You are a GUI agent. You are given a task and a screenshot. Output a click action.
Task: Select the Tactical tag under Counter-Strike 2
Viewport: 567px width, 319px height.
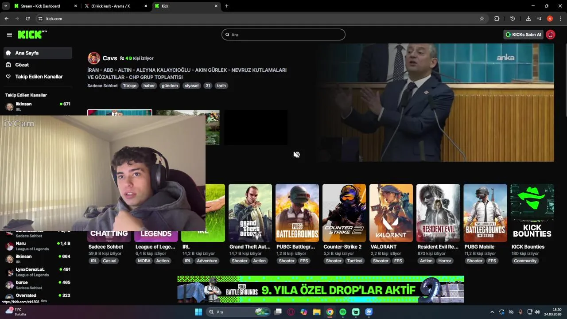click(355, 261)
